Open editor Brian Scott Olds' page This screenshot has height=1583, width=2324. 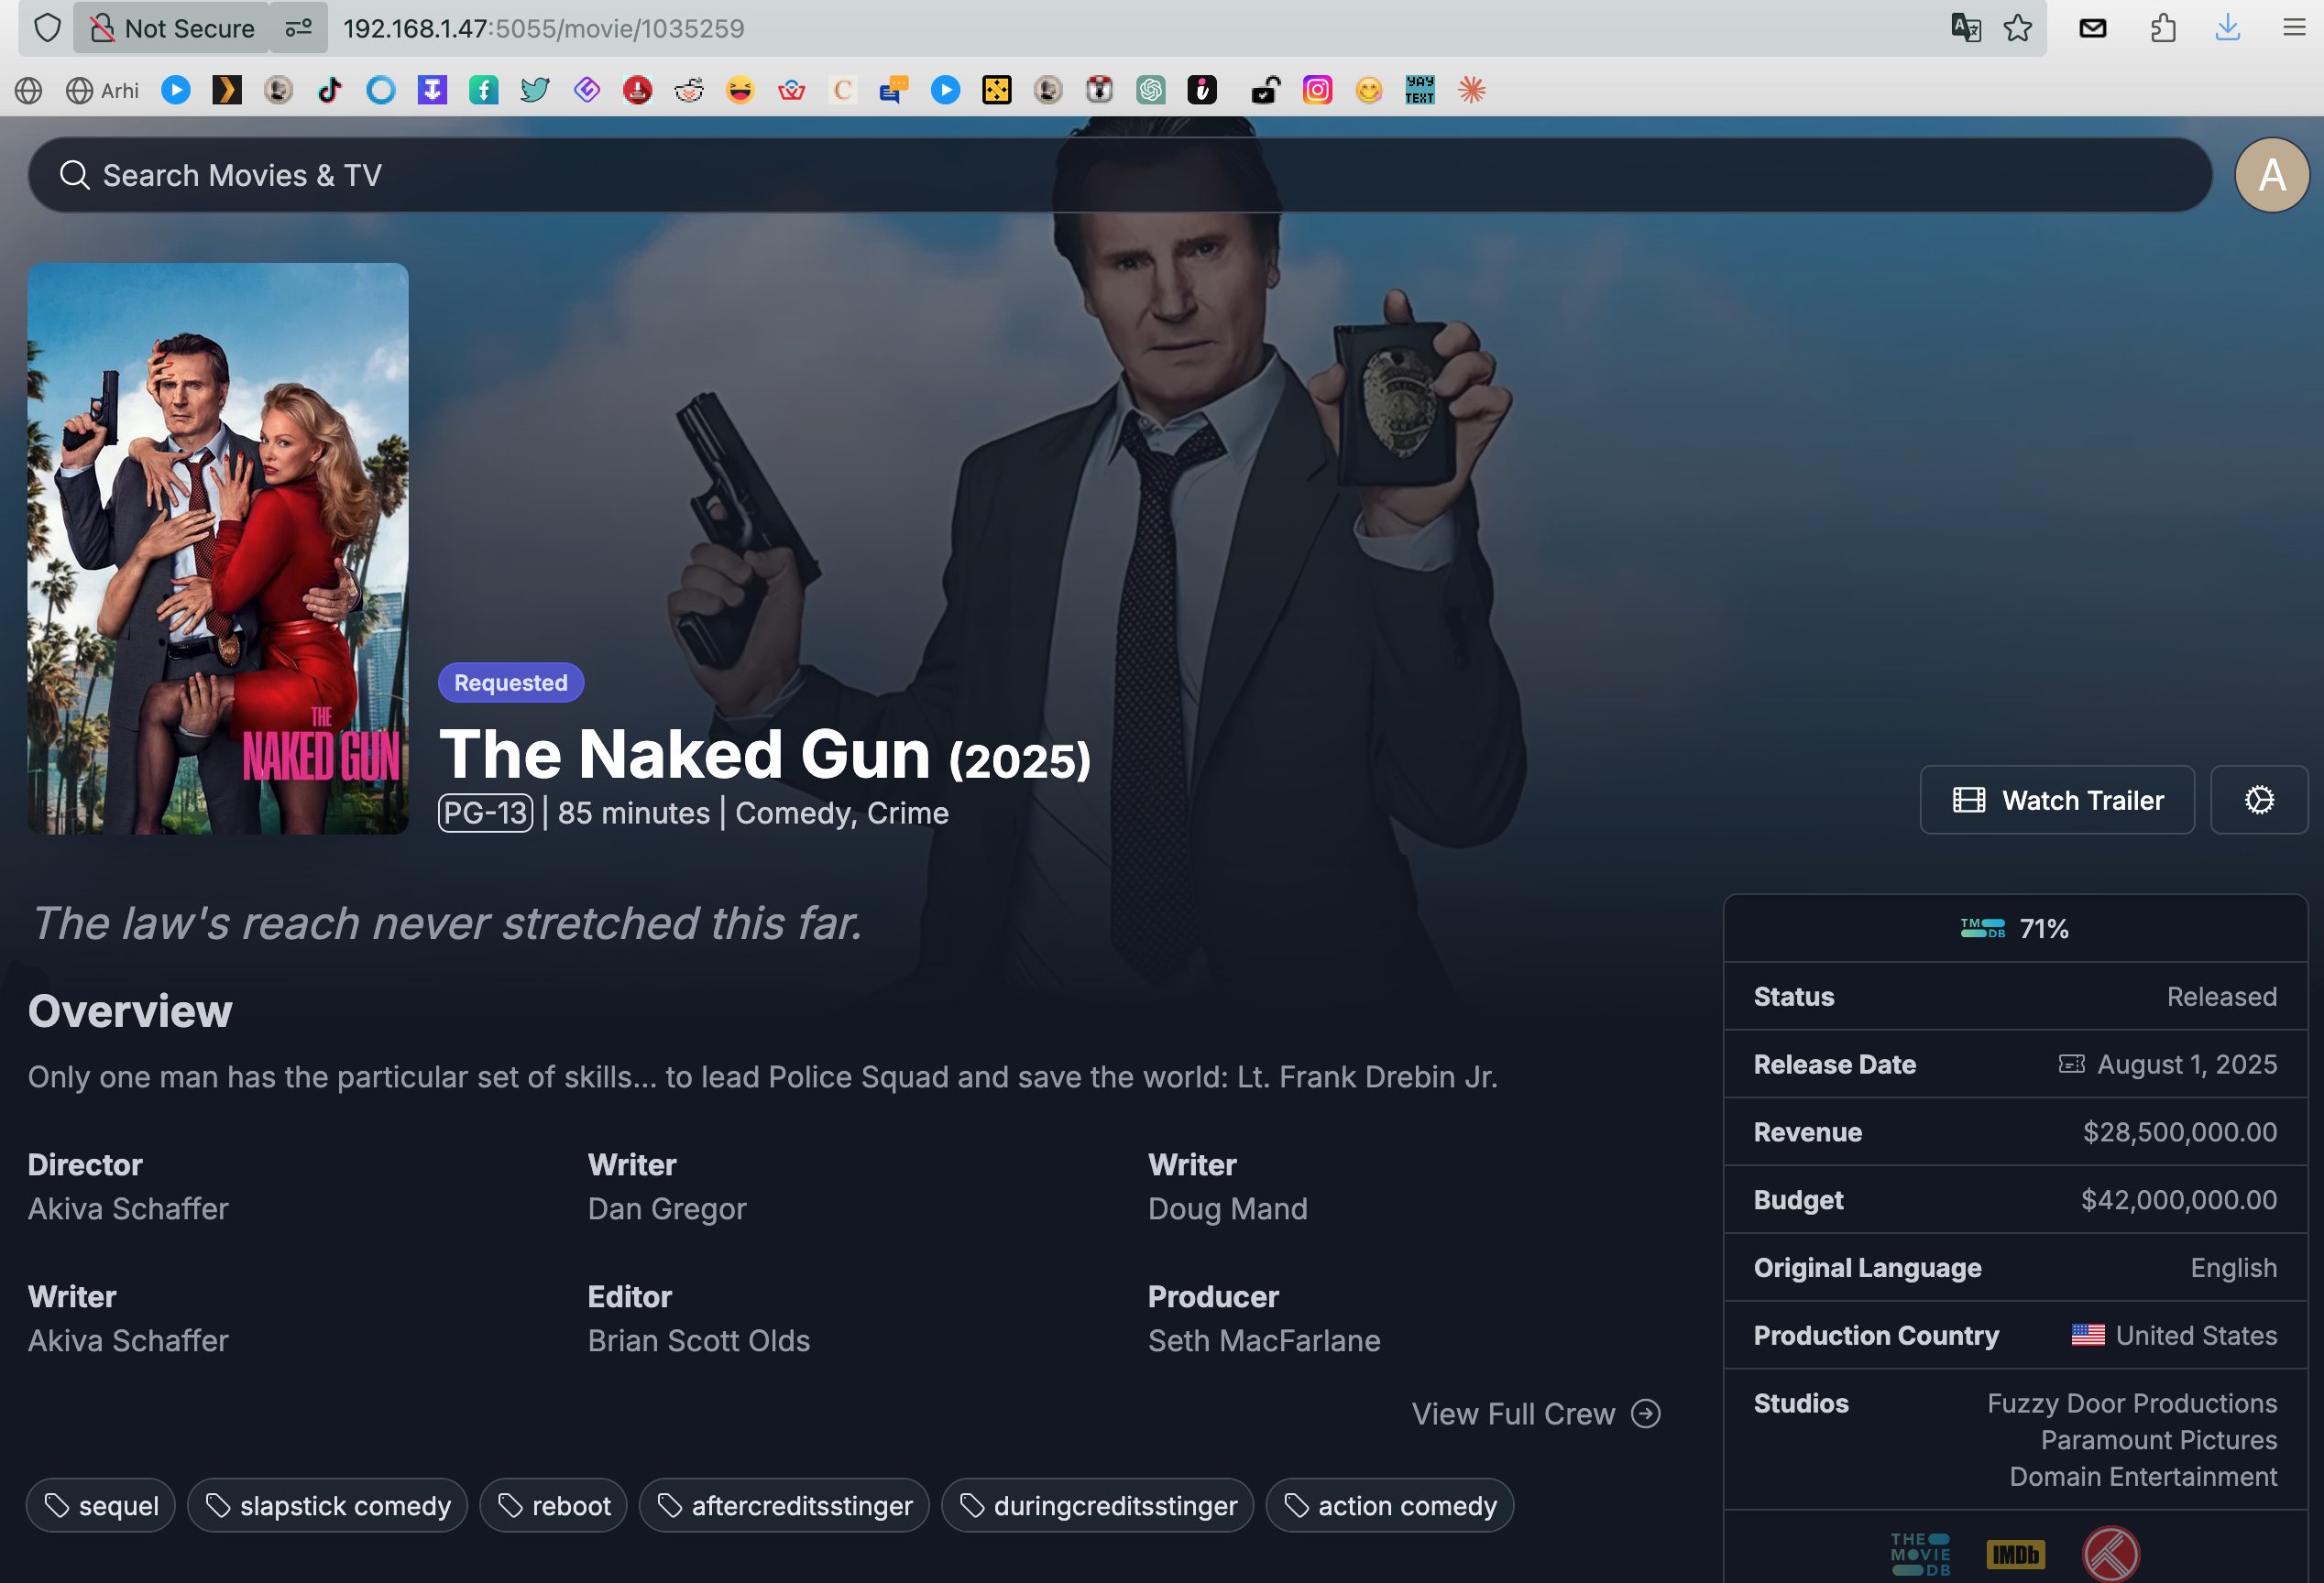pos(699,1340)
